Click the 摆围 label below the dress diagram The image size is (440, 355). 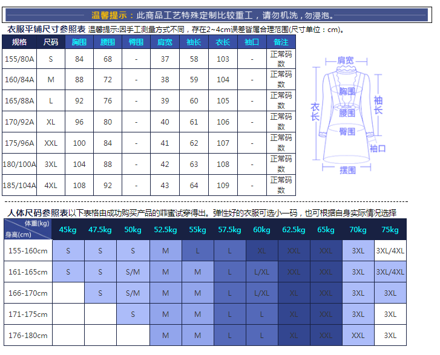point(347,171)
